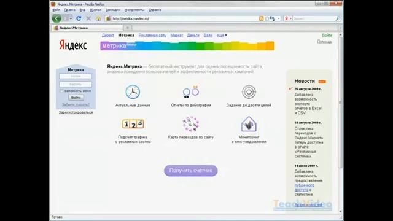This screenshot has width=393, height=221.
Task: Click the target icon for ten goals
Action: tap(249, 92)
